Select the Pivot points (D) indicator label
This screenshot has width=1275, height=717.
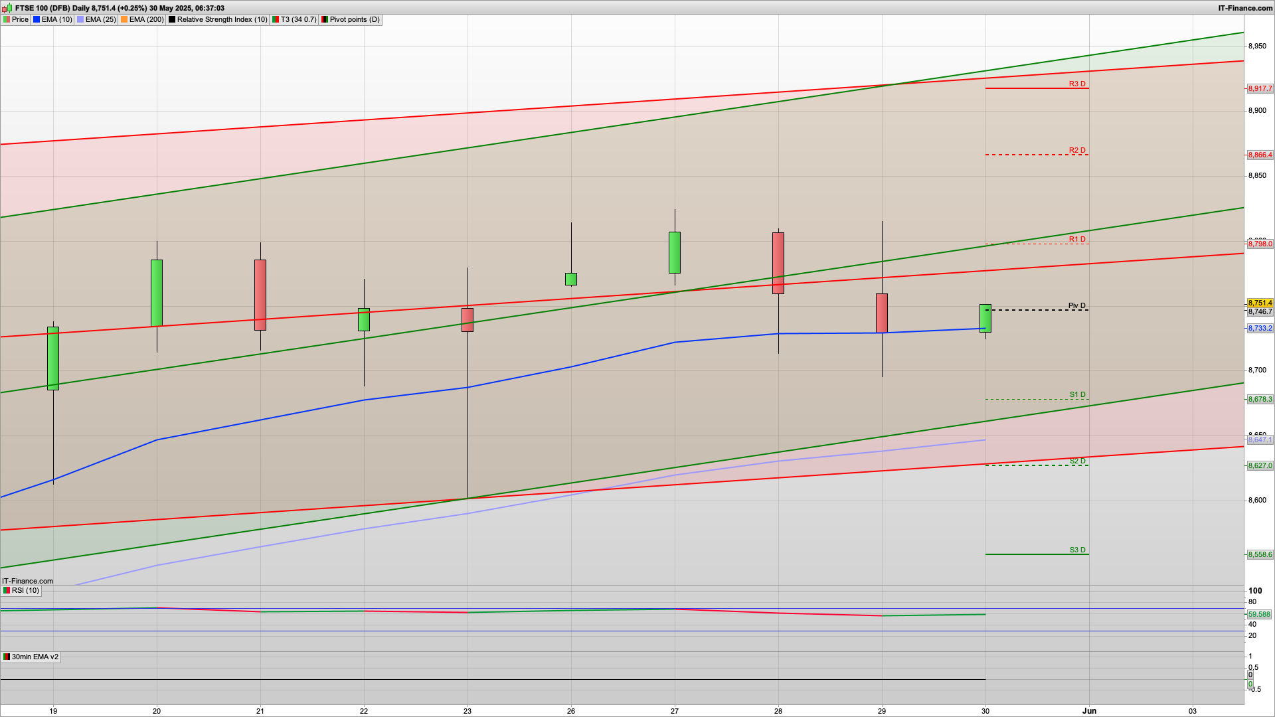[355, 19]
